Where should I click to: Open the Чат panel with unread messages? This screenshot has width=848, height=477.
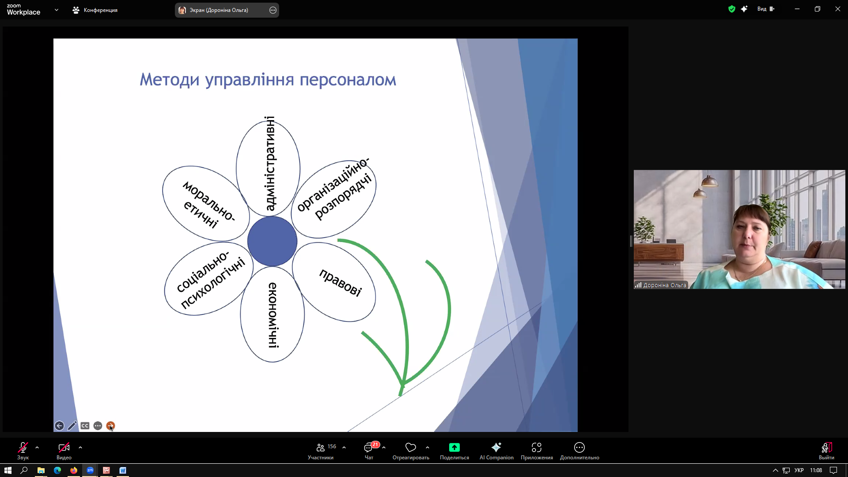pos(369,450)
